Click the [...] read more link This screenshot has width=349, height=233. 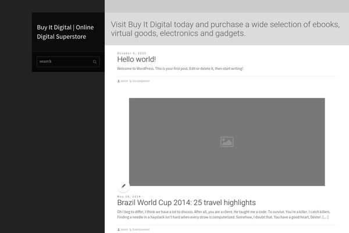pos(325,217)
